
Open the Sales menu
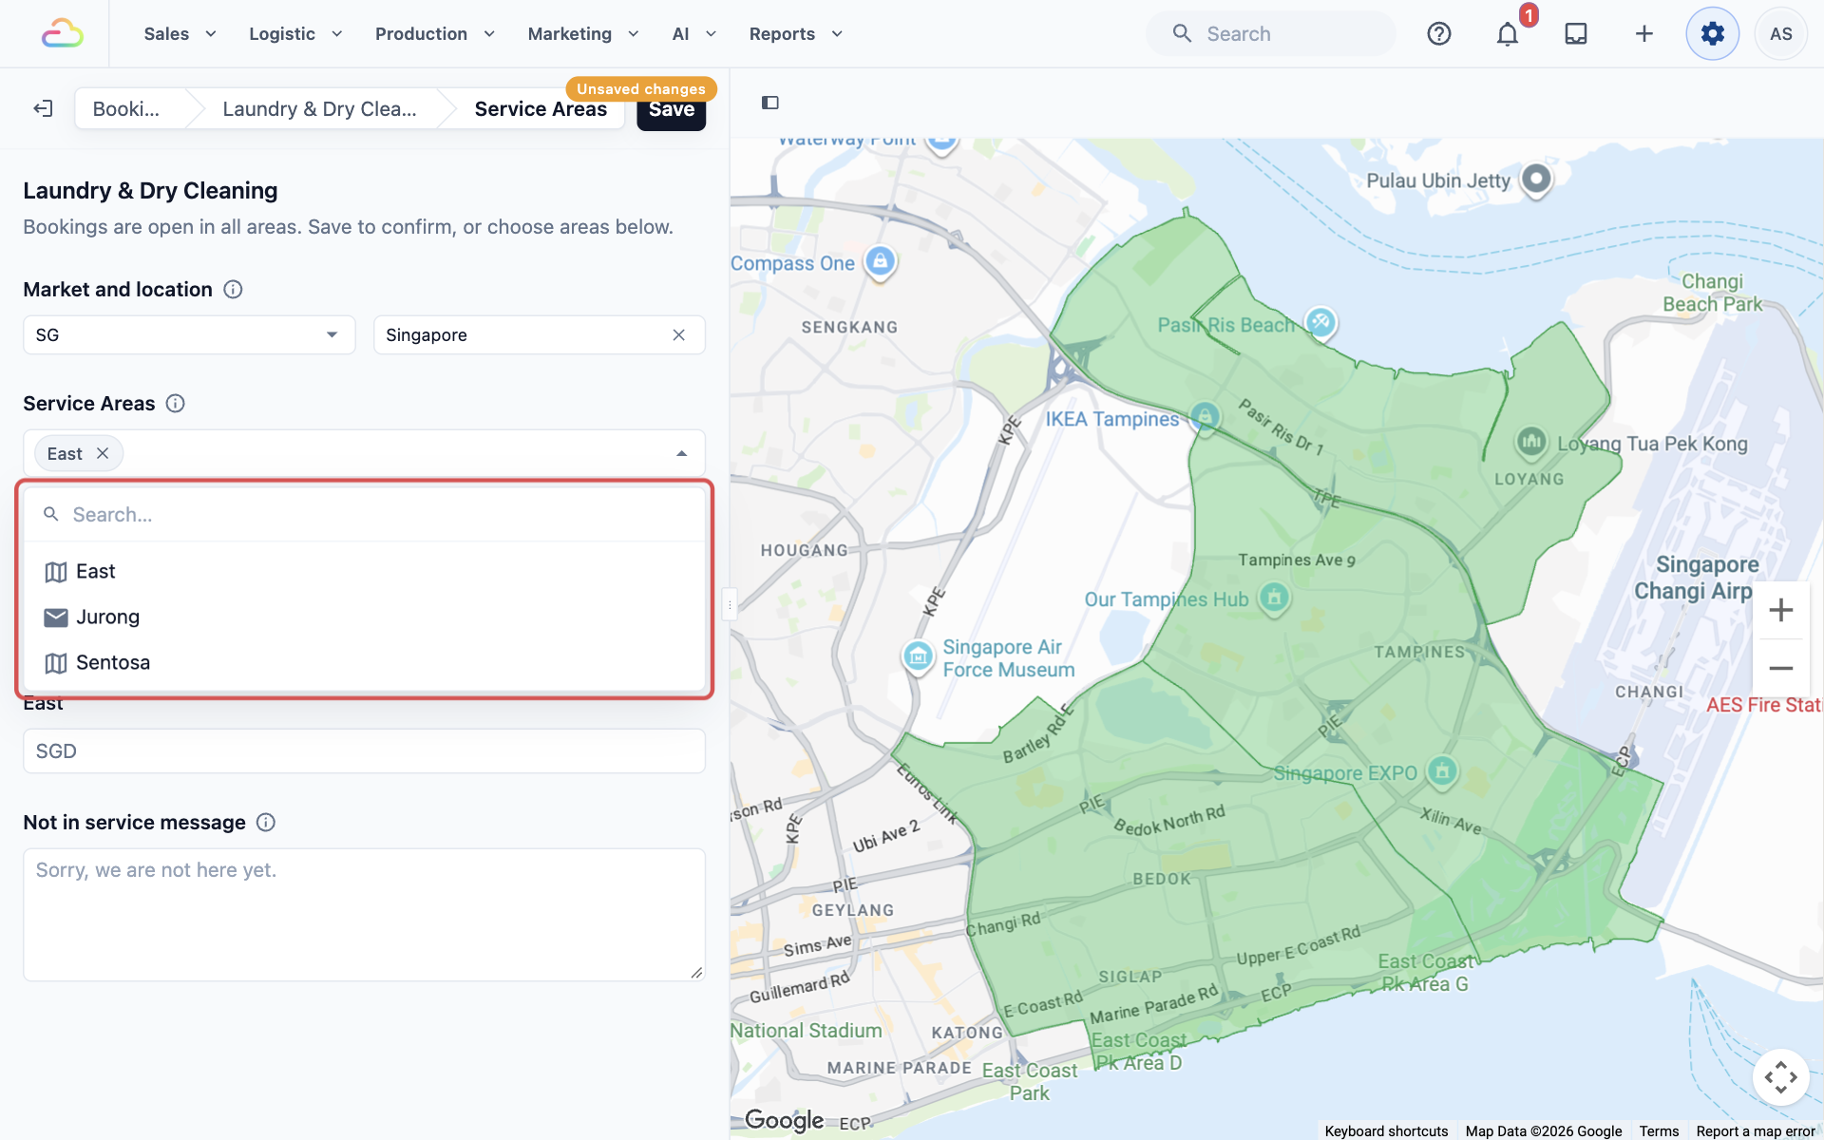180,34
